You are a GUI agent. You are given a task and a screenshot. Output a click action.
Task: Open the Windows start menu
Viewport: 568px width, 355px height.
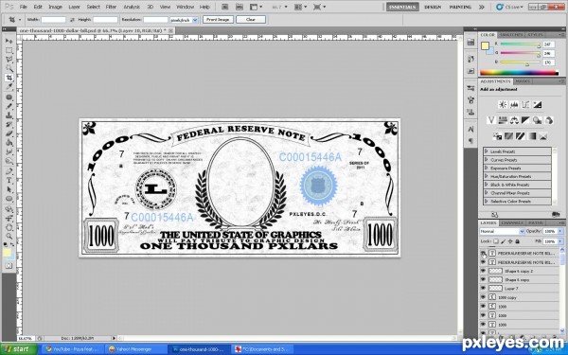click(19, 349)
